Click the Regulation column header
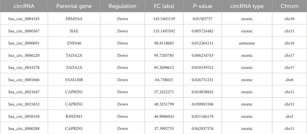This screenshot has height=134, width=307. [123, 6]
